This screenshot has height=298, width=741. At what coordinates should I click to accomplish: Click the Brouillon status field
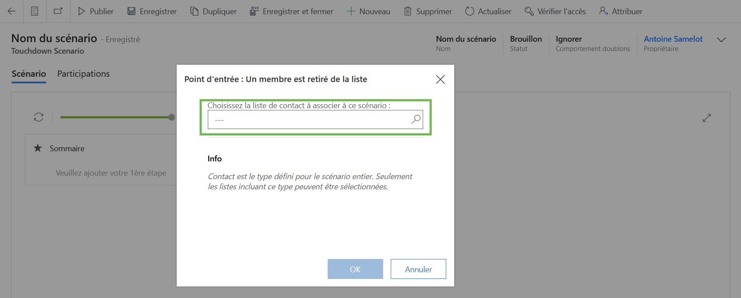(526, 43)
